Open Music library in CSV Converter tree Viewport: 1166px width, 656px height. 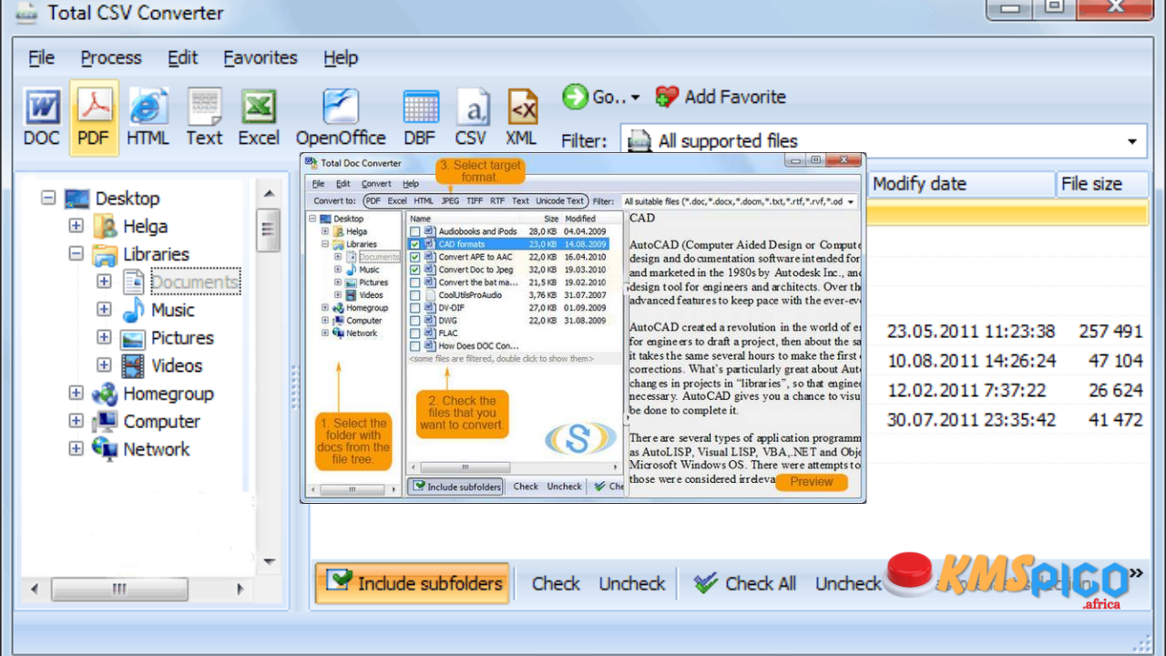[x=172, y=310]
